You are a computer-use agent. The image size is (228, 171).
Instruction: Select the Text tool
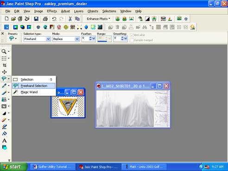(x=5, y=140)
